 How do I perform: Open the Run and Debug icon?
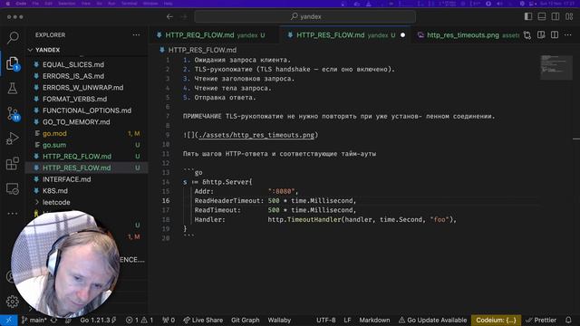coord(12,139)
